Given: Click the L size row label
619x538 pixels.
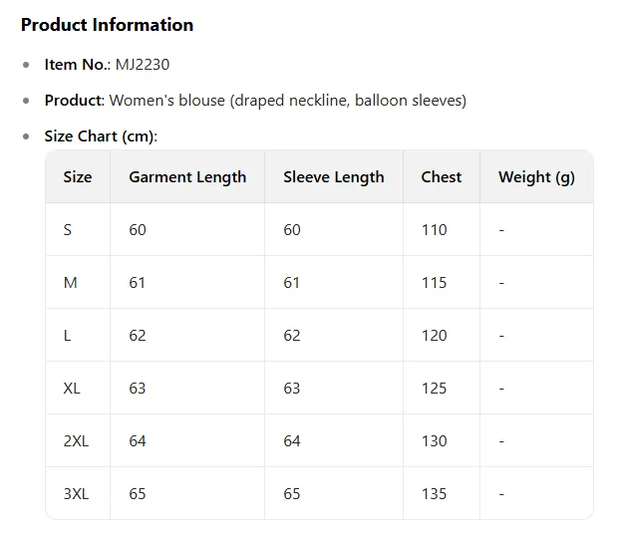Looking at the screenshot, I should (x=68, y=336).
